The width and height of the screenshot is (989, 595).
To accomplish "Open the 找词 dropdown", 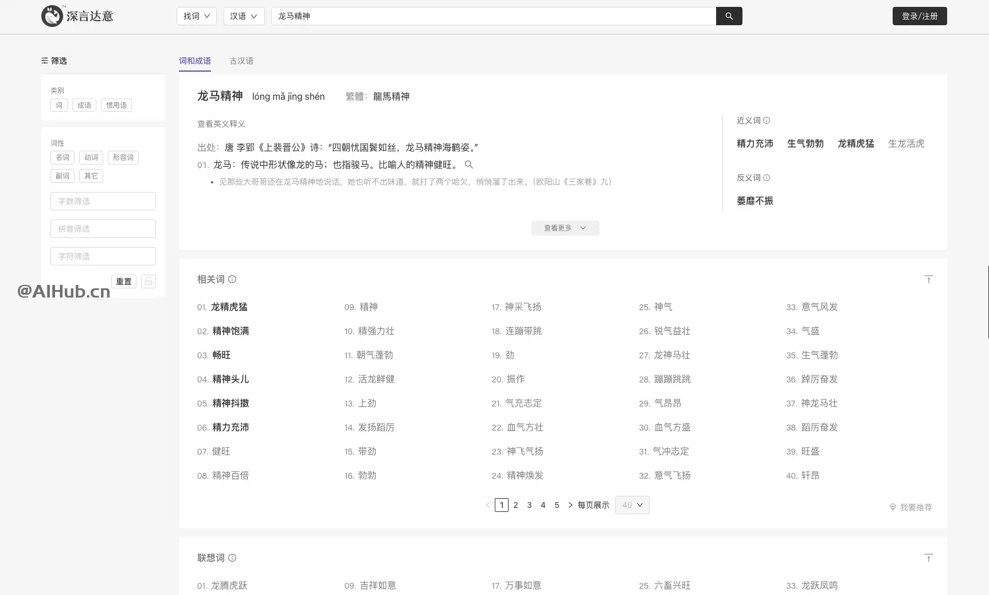I will click(196, 16).
